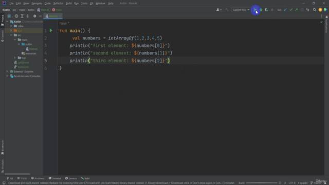Open the Notifications bell on right edge
The height and width of the screenshot is (185, 329).
click(326, 17)
